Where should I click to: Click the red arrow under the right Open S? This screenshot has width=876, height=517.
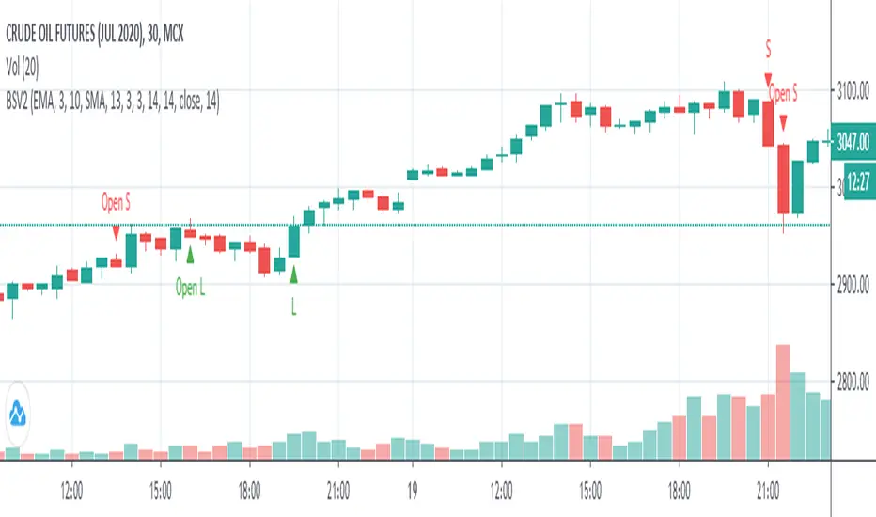(783, 123)
